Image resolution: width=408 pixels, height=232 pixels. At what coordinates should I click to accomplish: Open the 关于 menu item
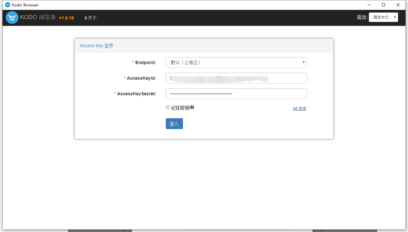pyautogui.click(x=92, y=18)
